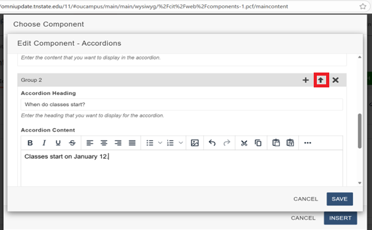Click the dialog scroll-down arrow
Viewport: 372px width, 230px height.
click(360, 183)
